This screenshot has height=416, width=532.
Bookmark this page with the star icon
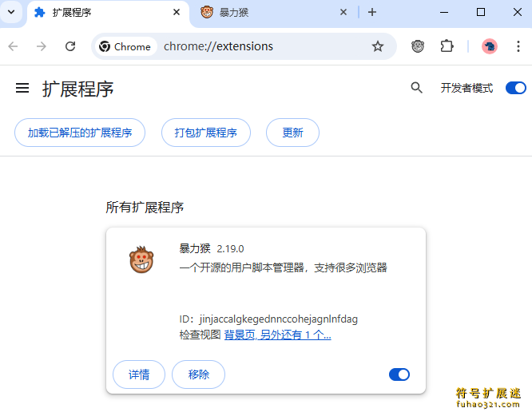(x=378, y=46)
